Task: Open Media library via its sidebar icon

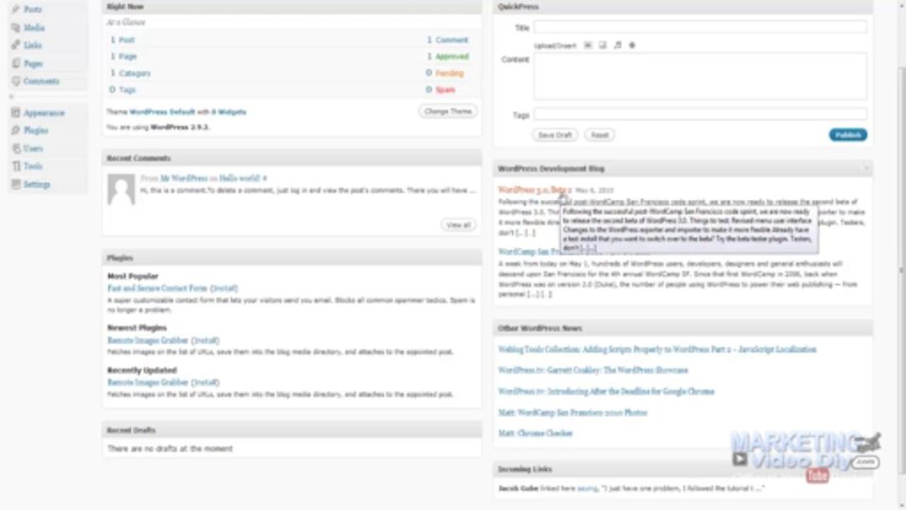Action: [x=16, y=27]
